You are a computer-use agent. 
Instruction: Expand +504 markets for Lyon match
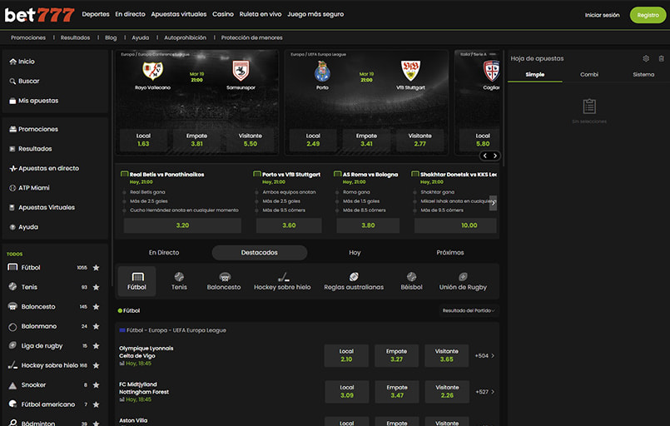484,355
